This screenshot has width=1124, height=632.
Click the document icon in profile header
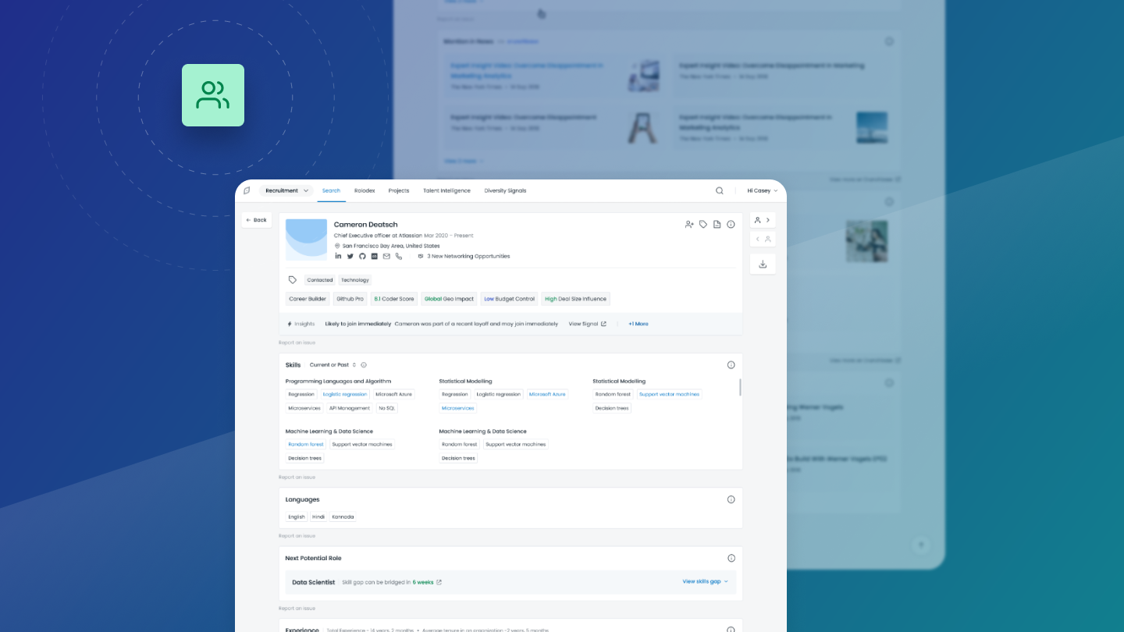(717, 224)
